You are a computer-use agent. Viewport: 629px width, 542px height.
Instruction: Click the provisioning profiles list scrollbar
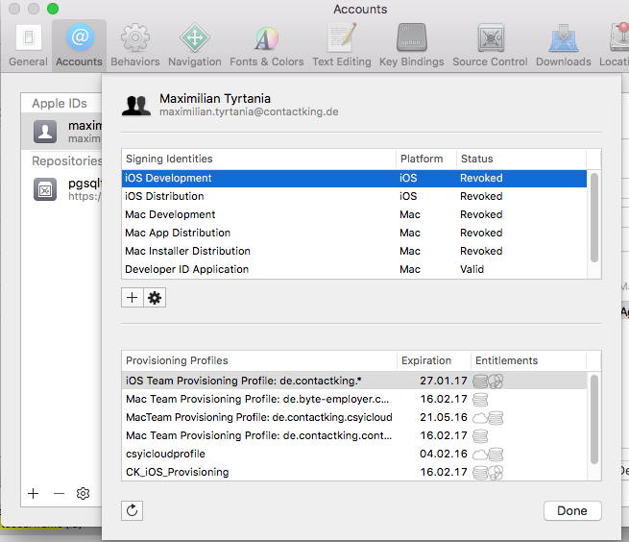pos(594,419)
